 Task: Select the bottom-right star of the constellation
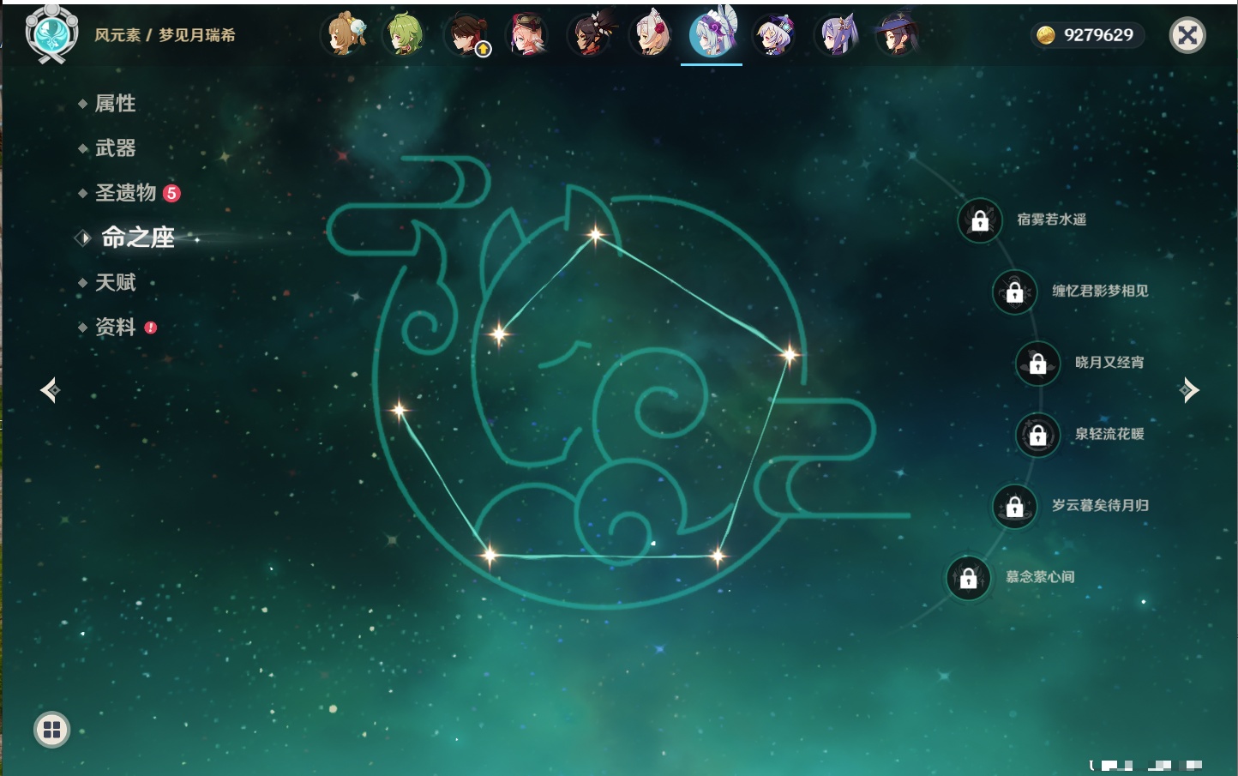click(x=718, y=556)
